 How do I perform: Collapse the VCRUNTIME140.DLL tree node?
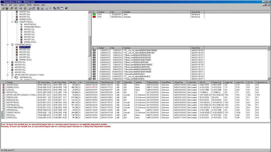coord(8,45)
